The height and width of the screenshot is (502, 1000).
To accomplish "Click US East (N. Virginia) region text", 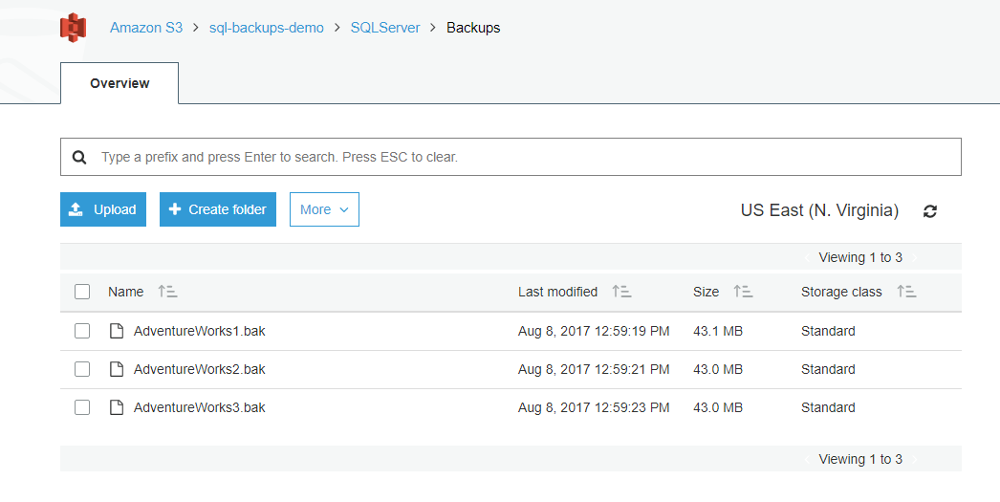I will tap(819, 210).
